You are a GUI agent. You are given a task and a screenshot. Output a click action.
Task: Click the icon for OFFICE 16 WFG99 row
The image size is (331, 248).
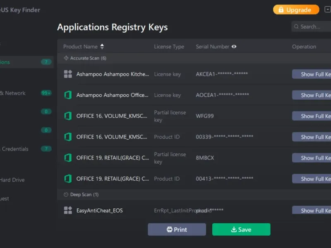[x=68, y=116]
